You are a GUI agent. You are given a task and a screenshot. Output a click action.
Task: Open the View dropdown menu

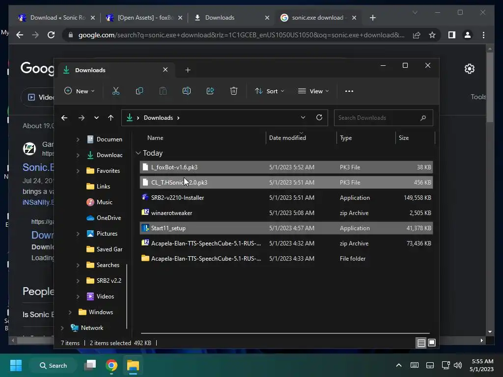tap(313, 91)
